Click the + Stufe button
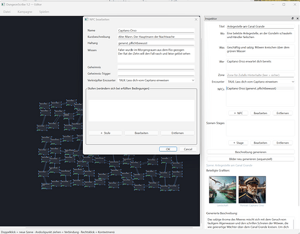 point(105,133)
